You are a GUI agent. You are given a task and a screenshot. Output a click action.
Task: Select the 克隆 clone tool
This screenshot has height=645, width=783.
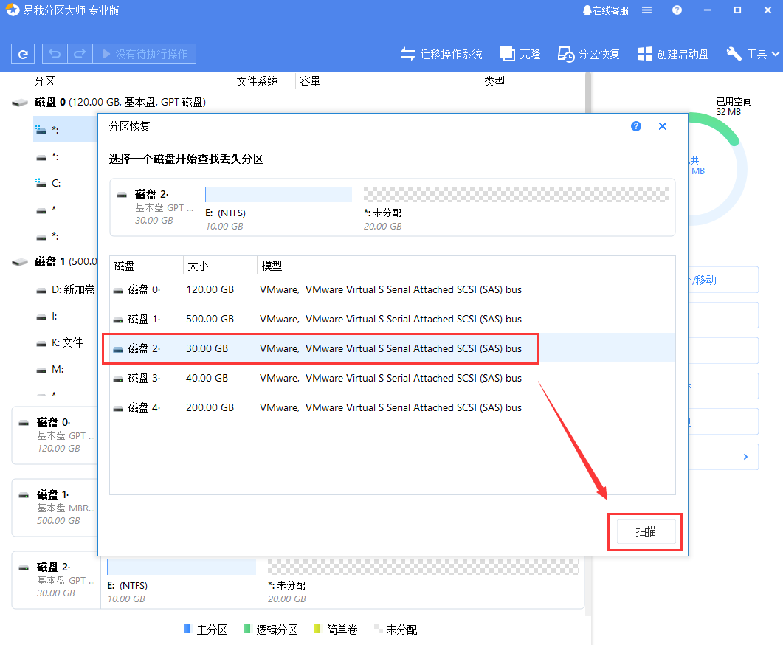(x=520, y=53)
